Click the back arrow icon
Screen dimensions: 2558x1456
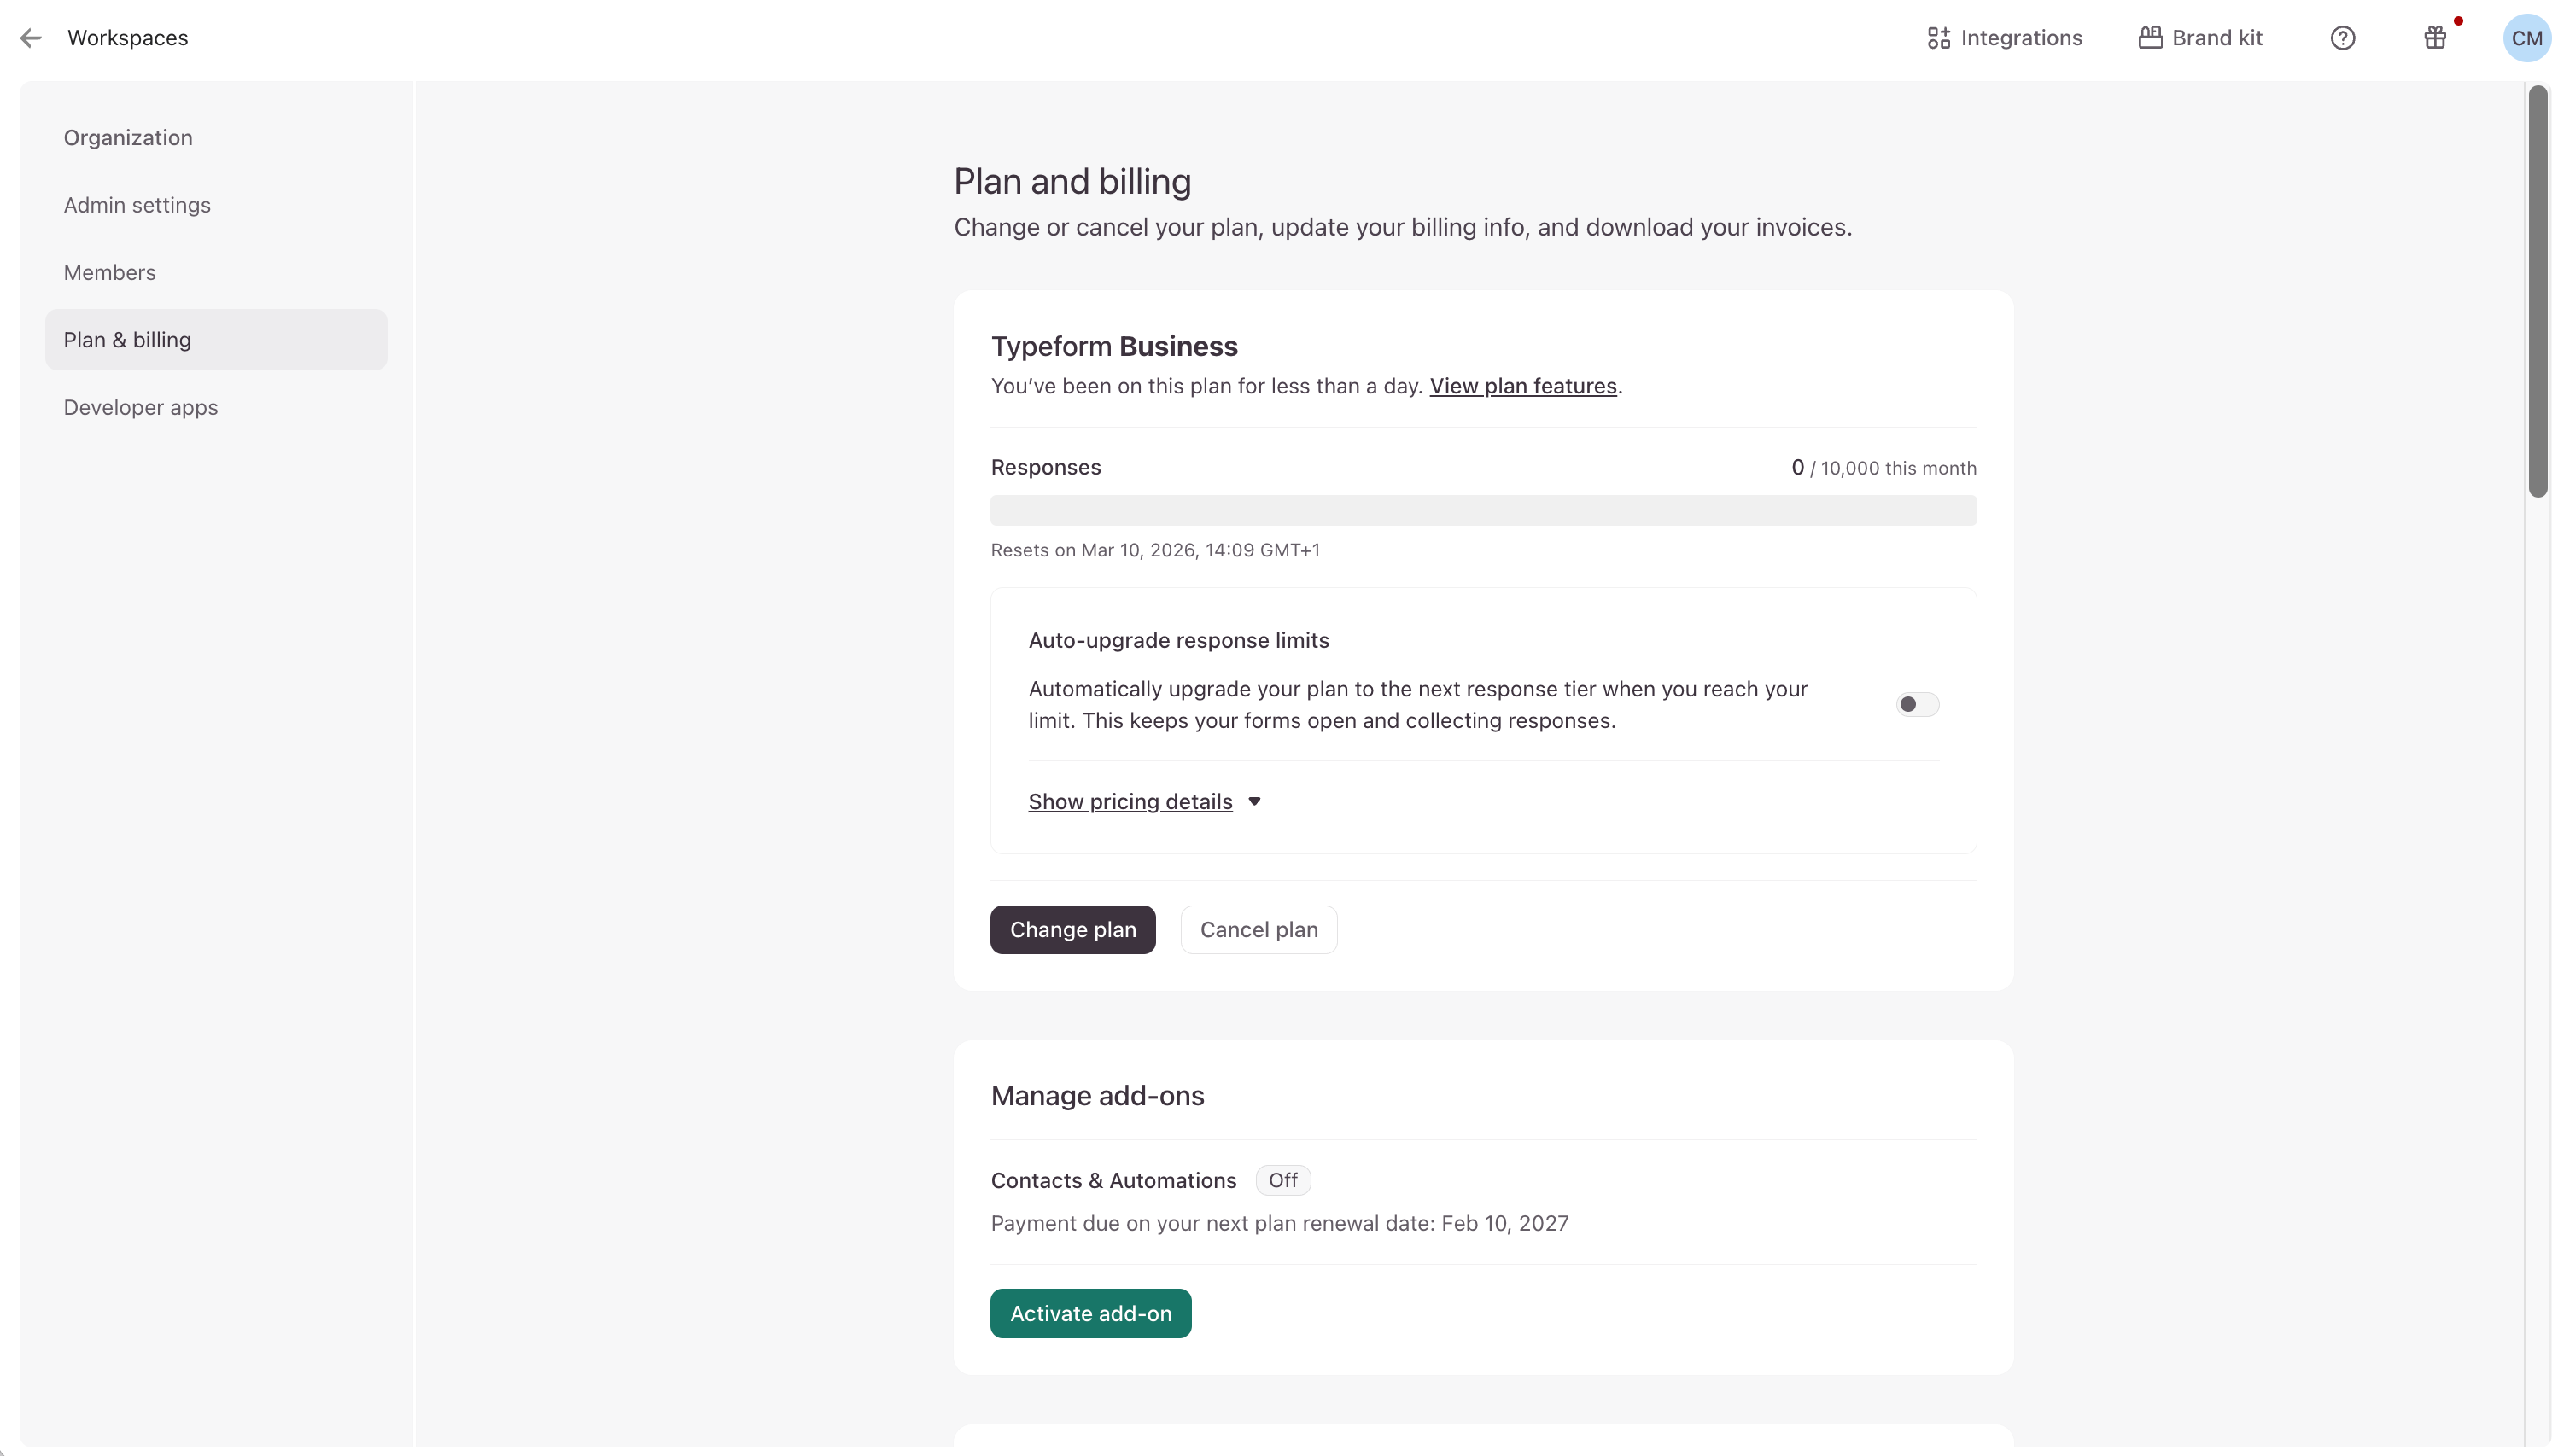click(x=31, y=38)
